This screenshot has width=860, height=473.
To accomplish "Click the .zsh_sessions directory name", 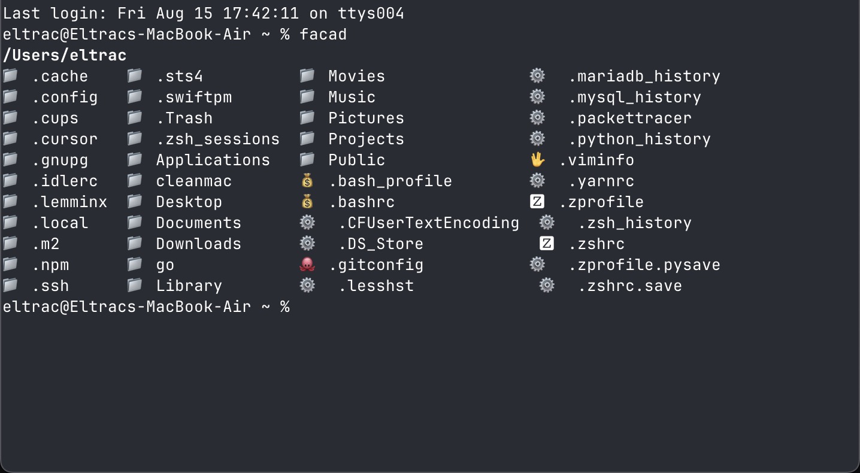I will pyautogui.click(x=218, y=139).
